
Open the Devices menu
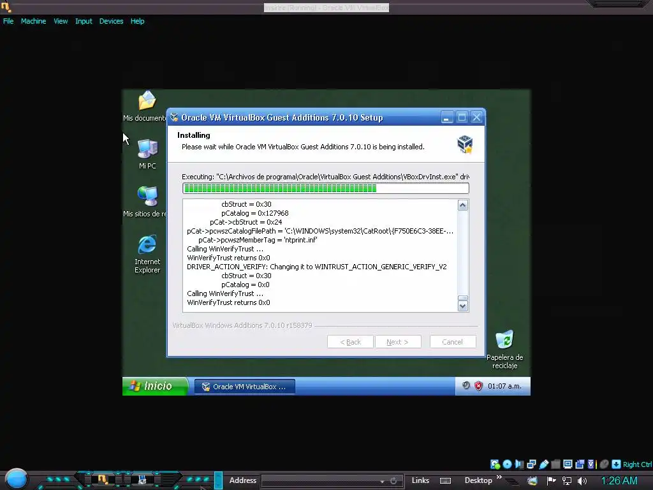111,21
